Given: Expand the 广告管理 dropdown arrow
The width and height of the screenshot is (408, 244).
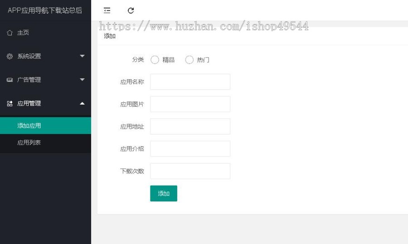Looking at the screenshot, I should [x=82, y=80].
